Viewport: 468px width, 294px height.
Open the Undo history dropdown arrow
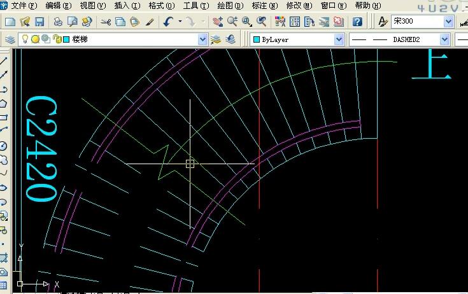[180, 22]
